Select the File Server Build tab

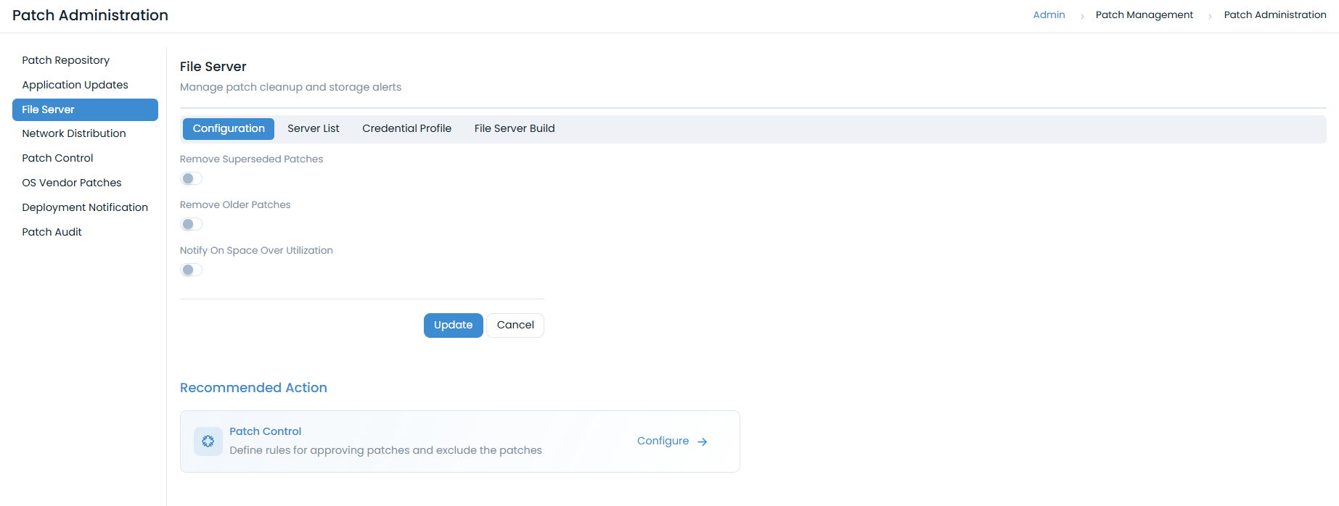click(x=514, y=128)
